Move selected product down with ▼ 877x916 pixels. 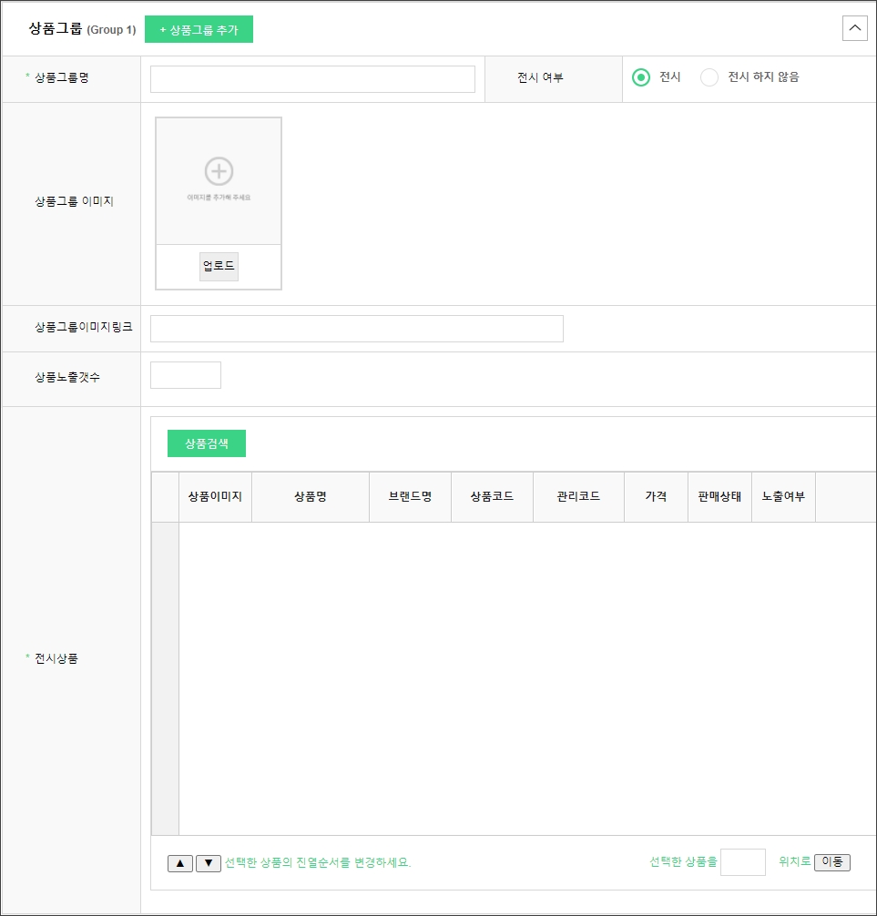click(x=209, y=862)
